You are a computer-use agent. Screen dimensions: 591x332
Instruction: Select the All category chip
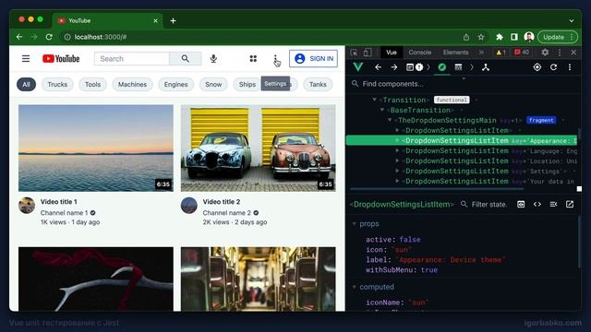point(26,84)
